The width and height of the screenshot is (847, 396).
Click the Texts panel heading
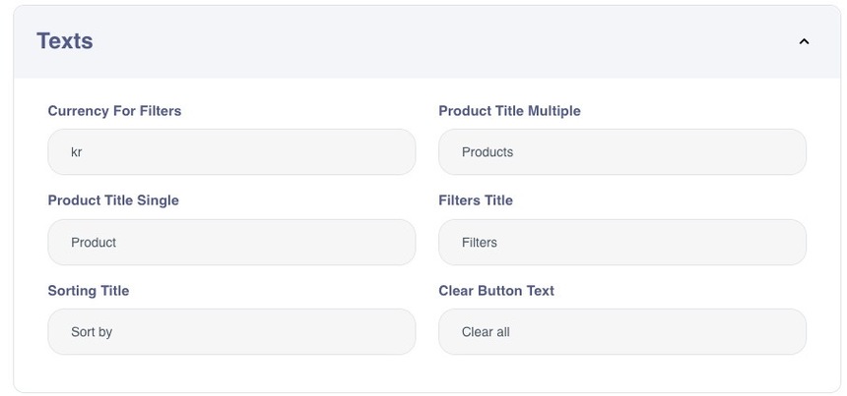pos(65,41)
